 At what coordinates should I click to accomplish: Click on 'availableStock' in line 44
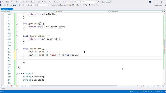[x=55, y=27]
